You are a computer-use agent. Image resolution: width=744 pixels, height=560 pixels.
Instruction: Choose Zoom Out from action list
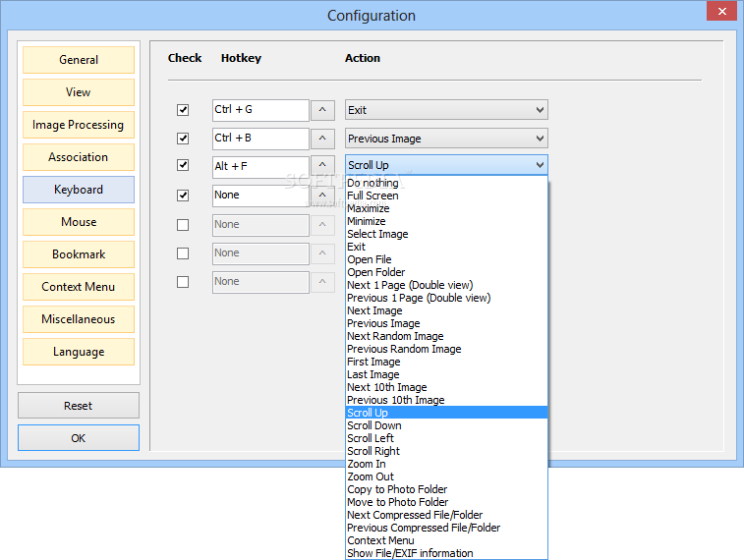click(446, 477)
